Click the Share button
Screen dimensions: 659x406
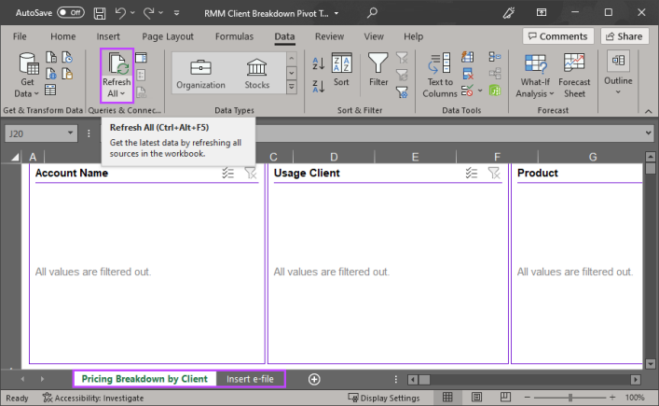click(x=625, y=36)
